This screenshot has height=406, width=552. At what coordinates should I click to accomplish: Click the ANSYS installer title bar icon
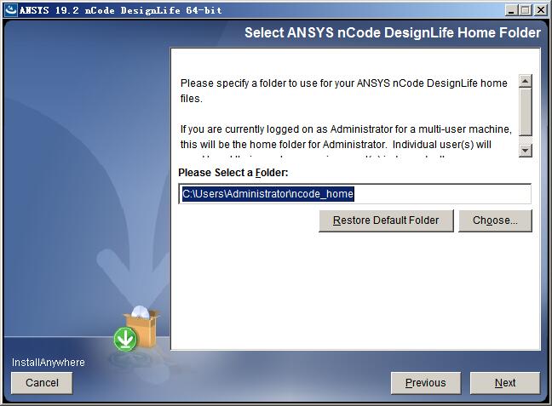click(x=11, y=10)
